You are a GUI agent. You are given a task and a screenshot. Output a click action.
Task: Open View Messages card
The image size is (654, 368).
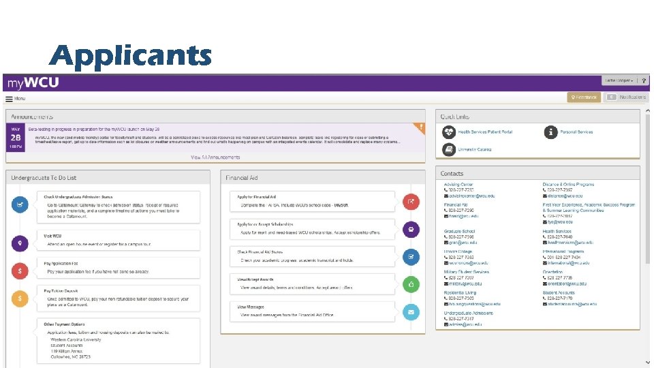point(313,311)
